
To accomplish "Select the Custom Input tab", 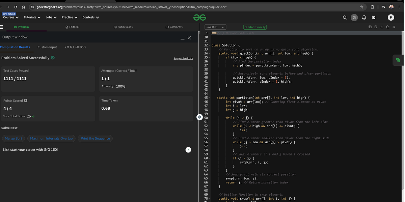I will coord(47,47).
